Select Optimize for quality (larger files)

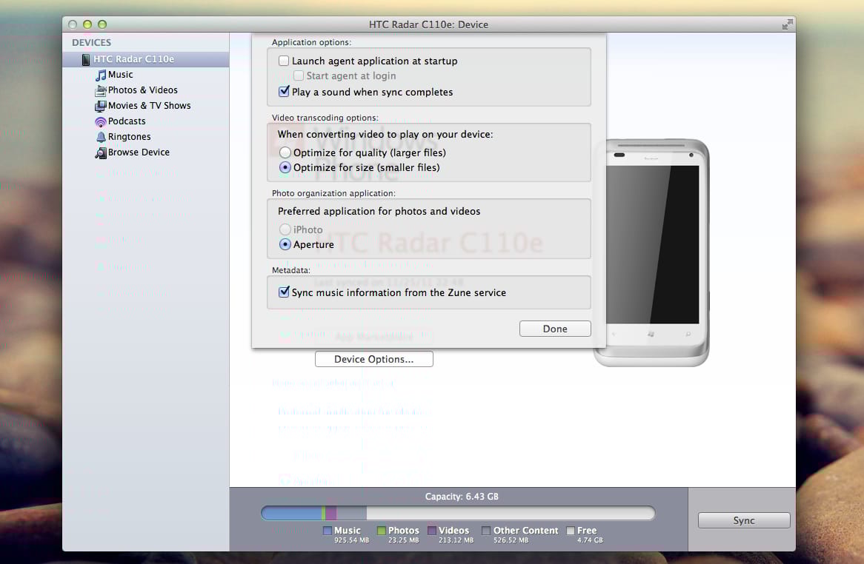click(x=285, y=152)
